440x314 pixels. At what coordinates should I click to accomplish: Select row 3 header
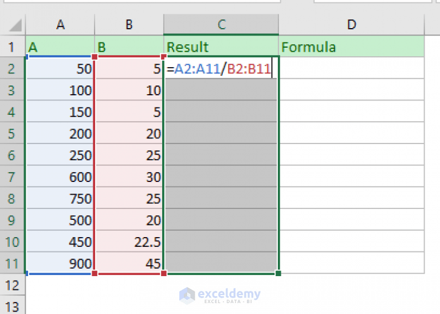click(x=13, y=90)
